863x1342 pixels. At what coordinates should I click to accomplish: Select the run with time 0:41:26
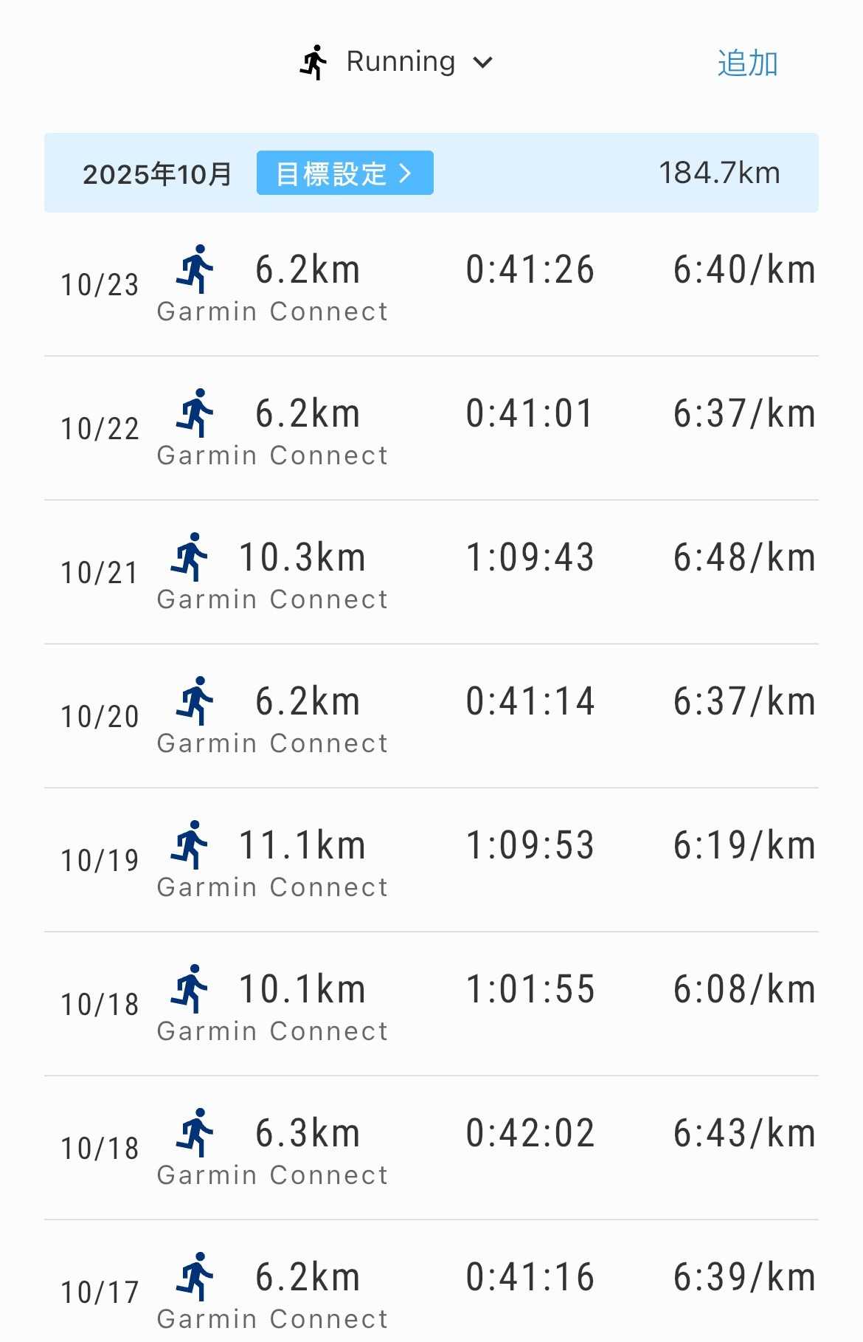coord(530,270)
